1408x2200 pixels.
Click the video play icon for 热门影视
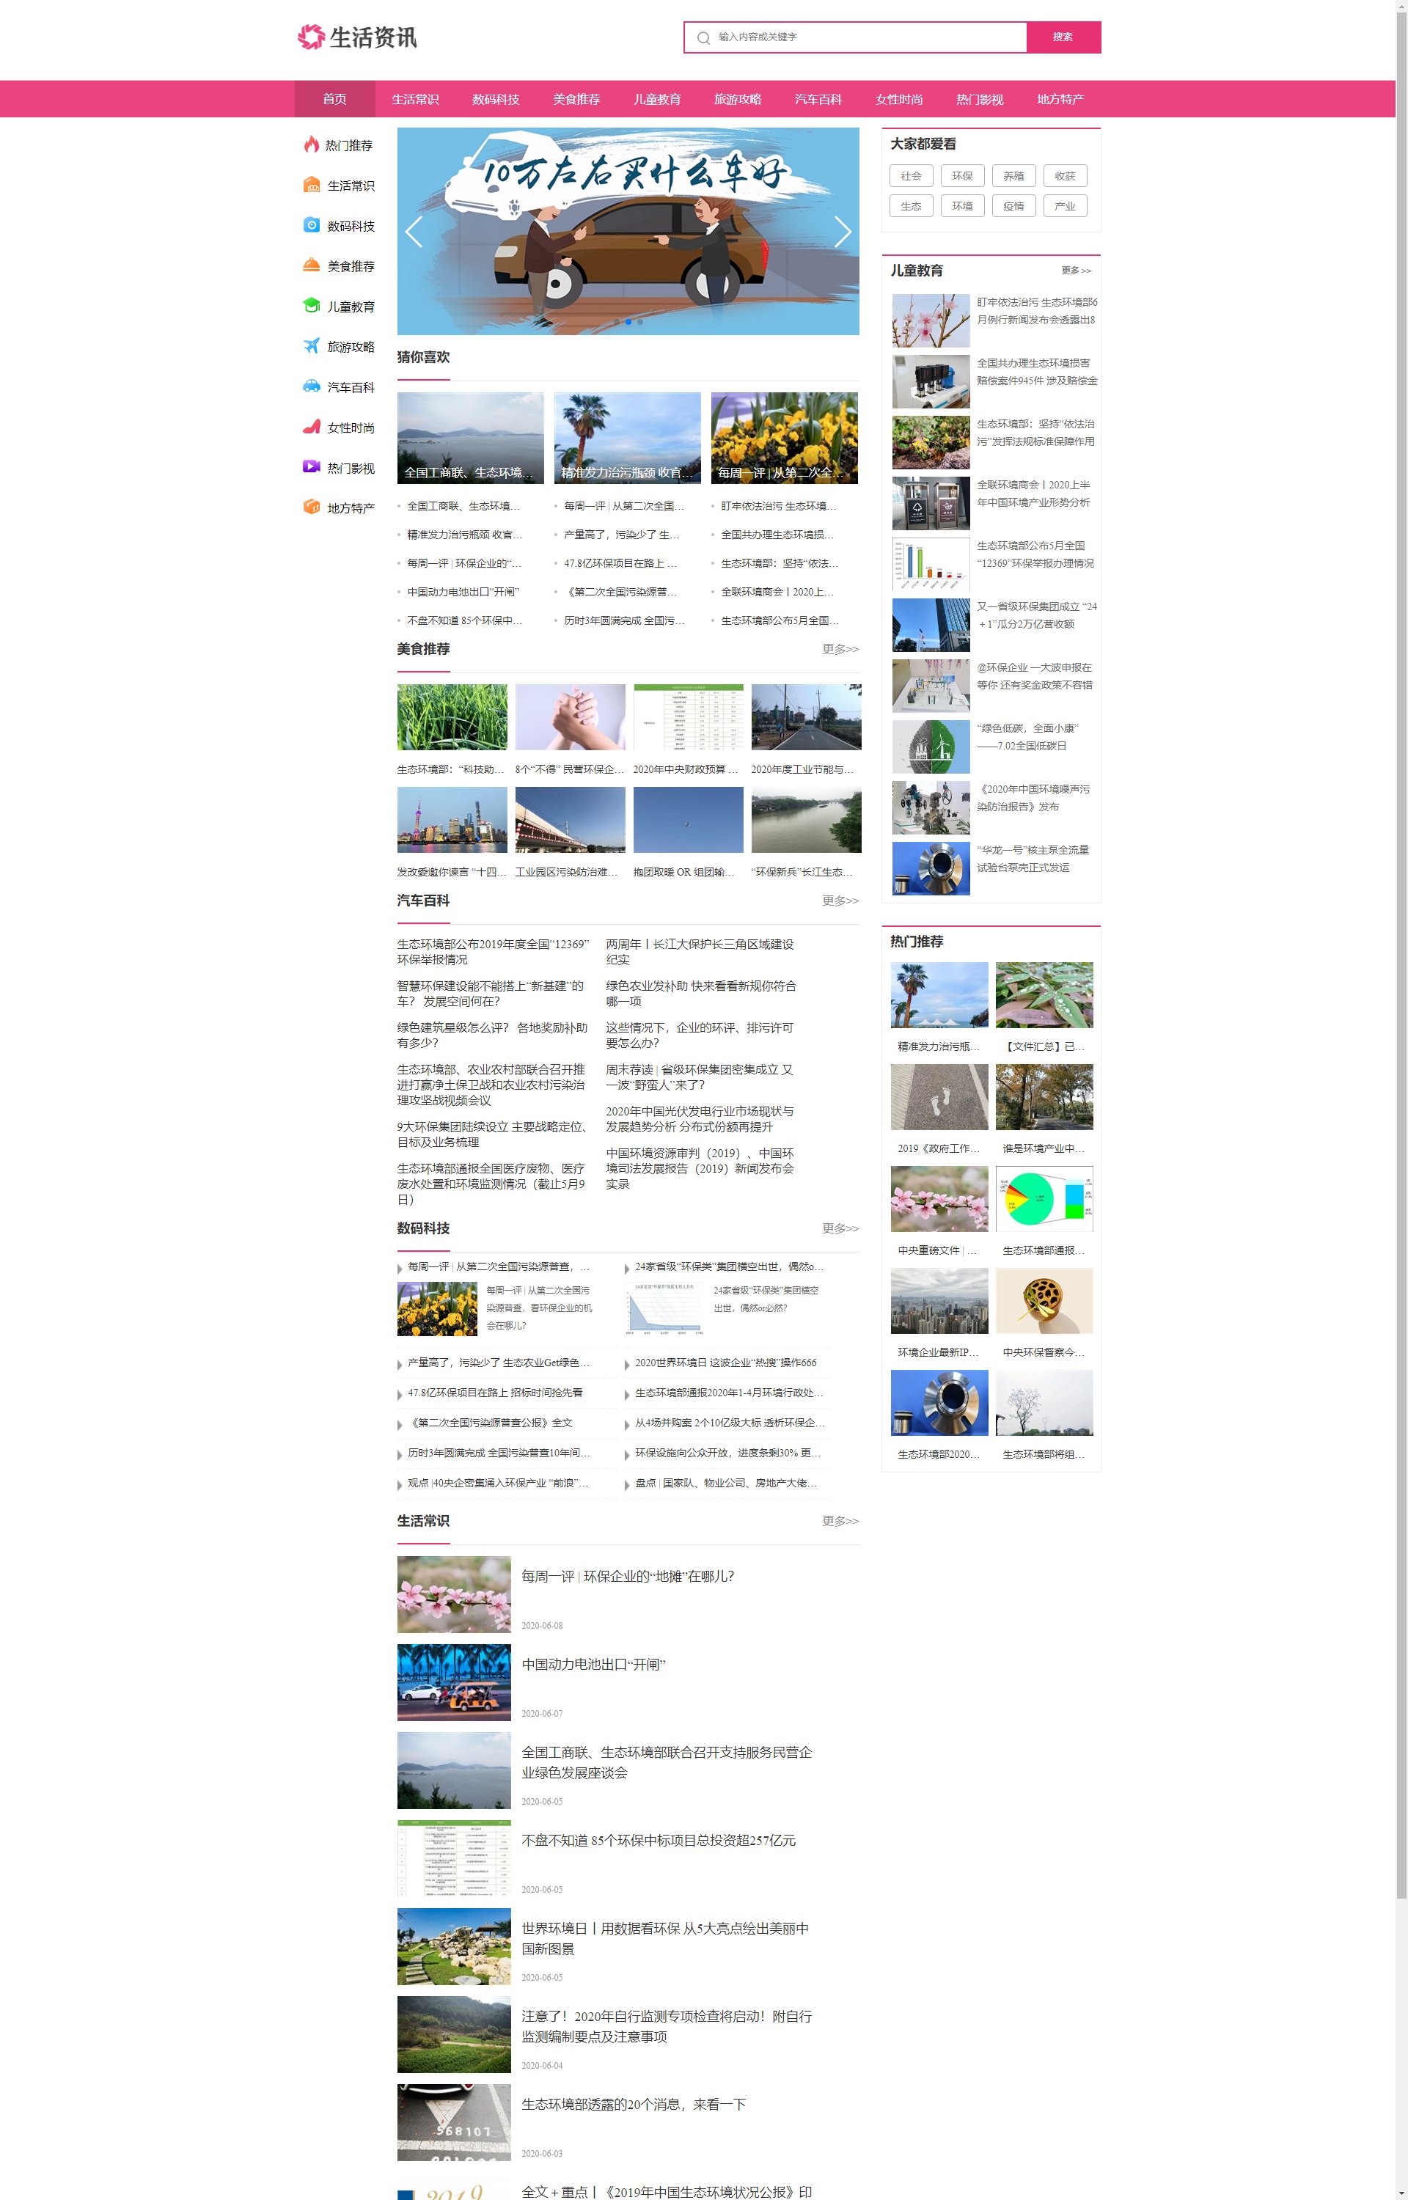pyautogui.click(x=312, y=466)
